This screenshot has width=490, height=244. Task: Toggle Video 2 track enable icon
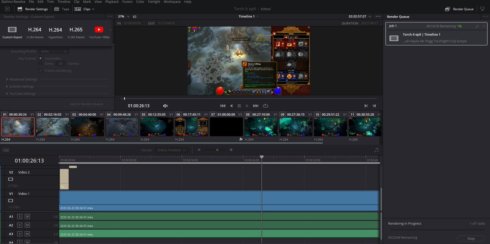(11, 179)
